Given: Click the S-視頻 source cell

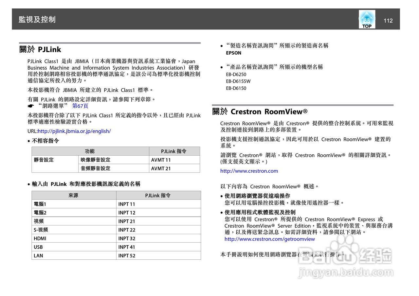Looking at the screenshot, I should 74,230.
